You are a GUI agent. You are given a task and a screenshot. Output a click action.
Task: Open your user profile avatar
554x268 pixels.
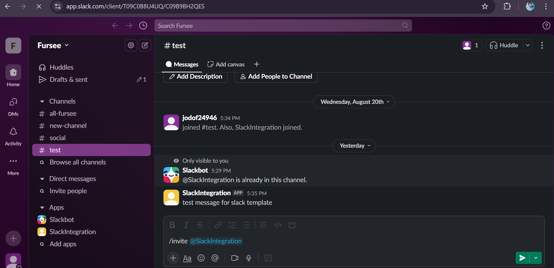pyautogui.click(x=13, y=260)
